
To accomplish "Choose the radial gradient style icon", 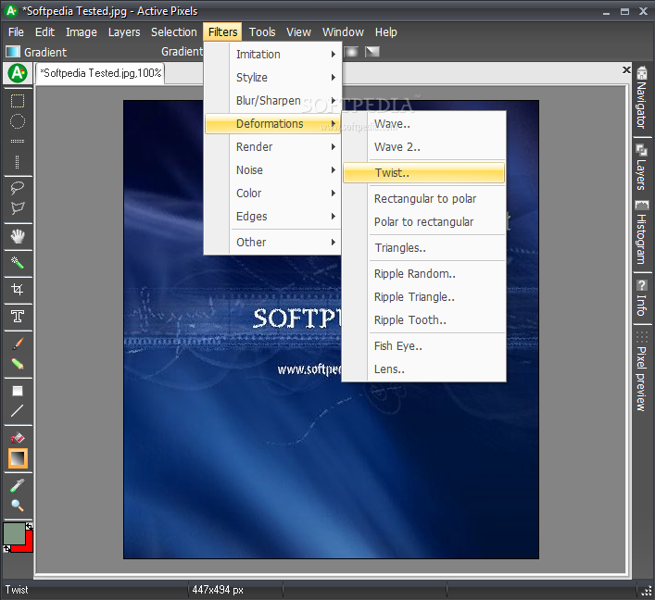I will coord(351,52).
